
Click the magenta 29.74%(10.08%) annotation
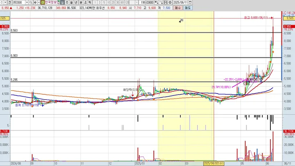[221, 87]
